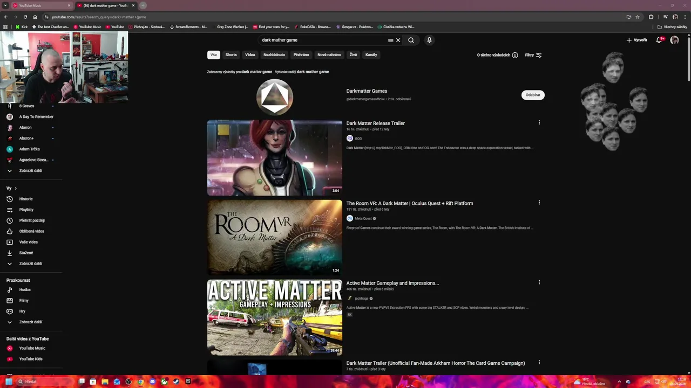Open the account avatar menu on YouTube
691x388 pixels.
674,40
